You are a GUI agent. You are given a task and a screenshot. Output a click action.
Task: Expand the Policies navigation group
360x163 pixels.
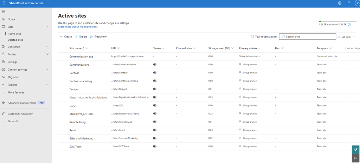point(47,54)
